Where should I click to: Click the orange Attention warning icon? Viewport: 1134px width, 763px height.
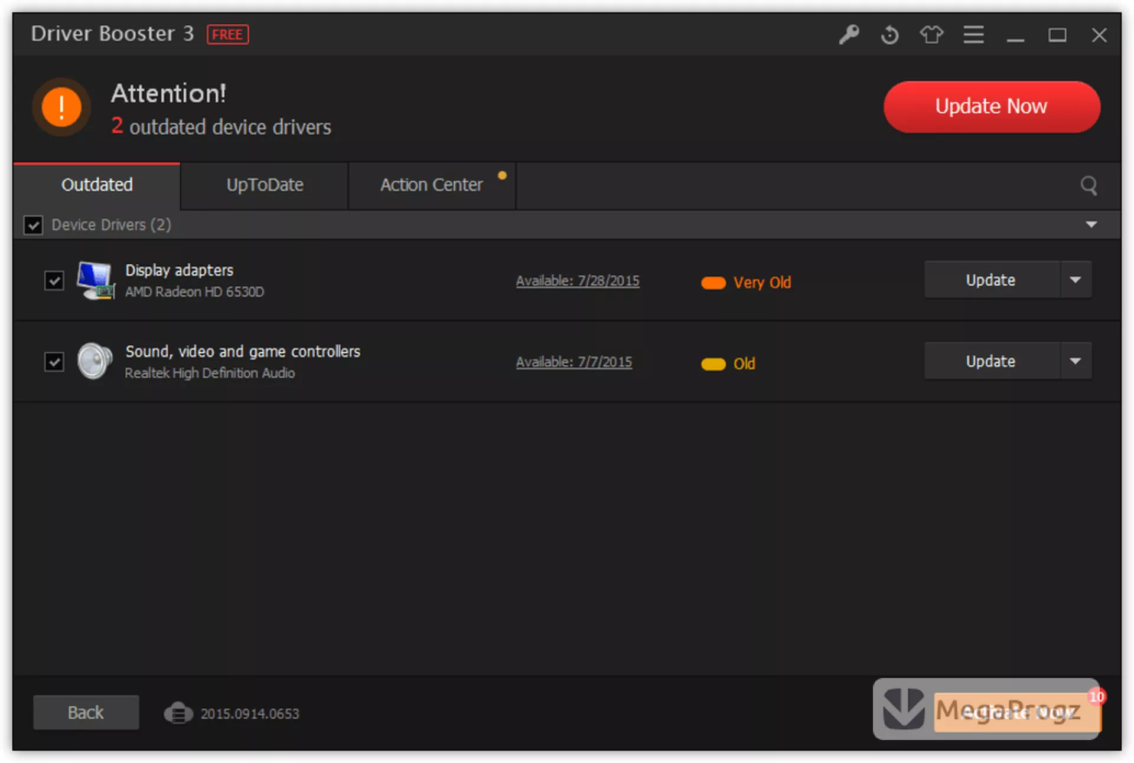(61, 107)
